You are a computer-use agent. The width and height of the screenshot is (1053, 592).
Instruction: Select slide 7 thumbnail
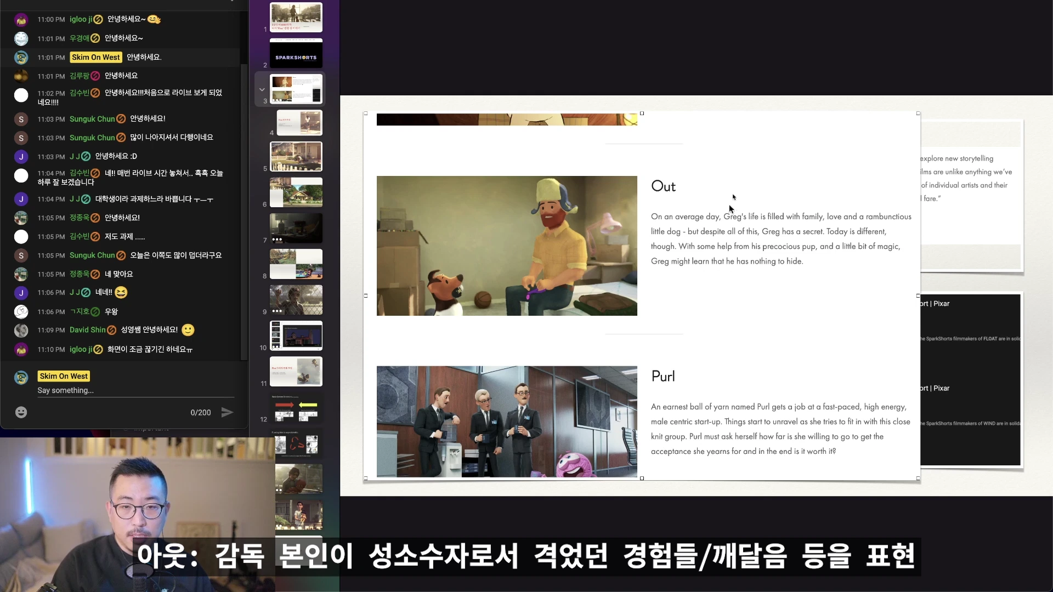[296, 228]
